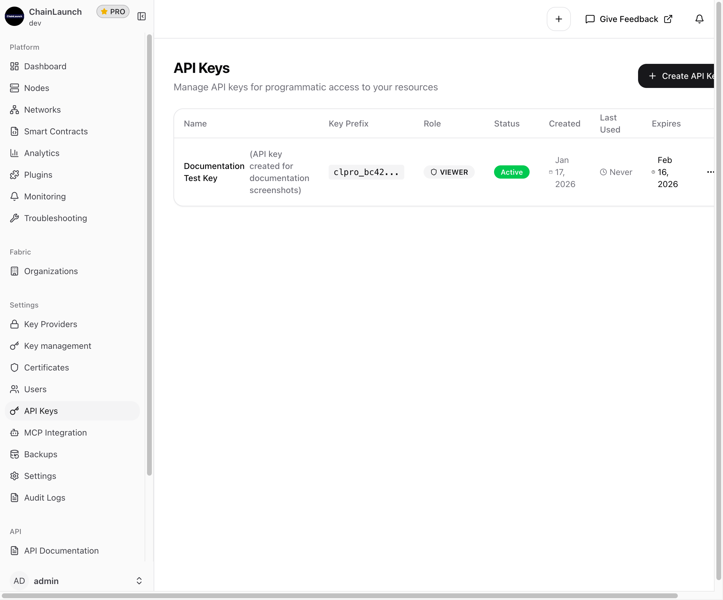
Task: Click the clpro_bc42 key prefix
Action: click(366, 172)
